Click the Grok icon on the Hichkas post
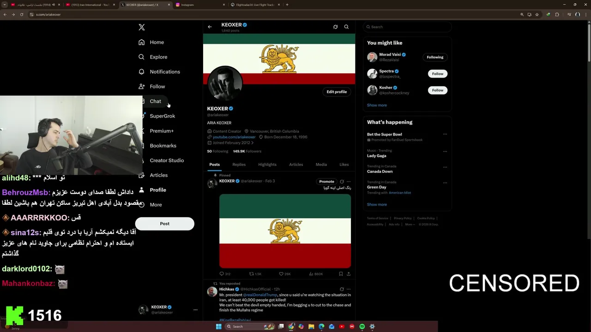This screenshot has width=591, height=332. pos(342,289)
